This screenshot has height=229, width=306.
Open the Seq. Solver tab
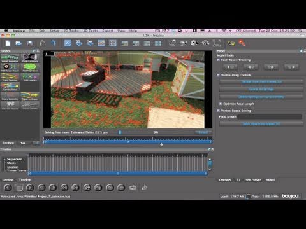pos(253,180)
